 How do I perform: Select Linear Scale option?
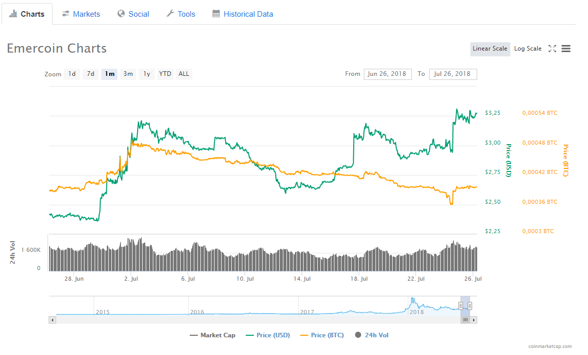click(x=489, y=49)
